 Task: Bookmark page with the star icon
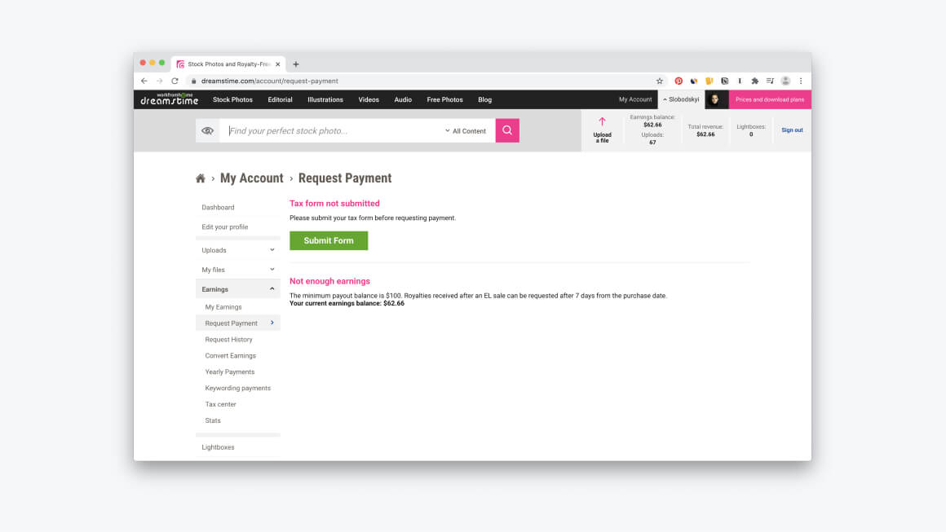pyautogui.click(x=660, y=81)
